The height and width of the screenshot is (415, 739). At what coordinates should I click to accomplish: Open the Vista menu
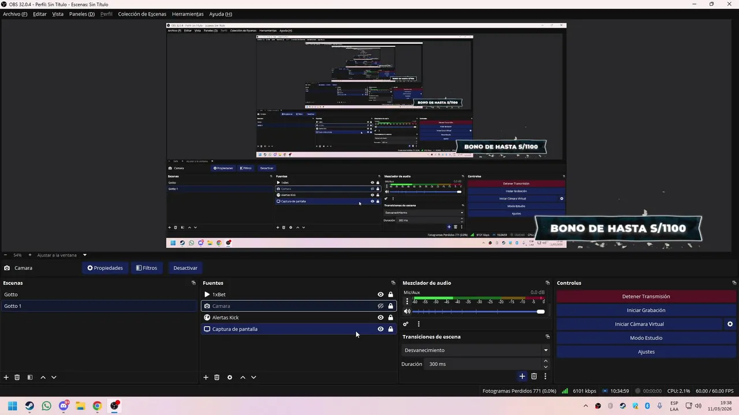coord(58,14)
